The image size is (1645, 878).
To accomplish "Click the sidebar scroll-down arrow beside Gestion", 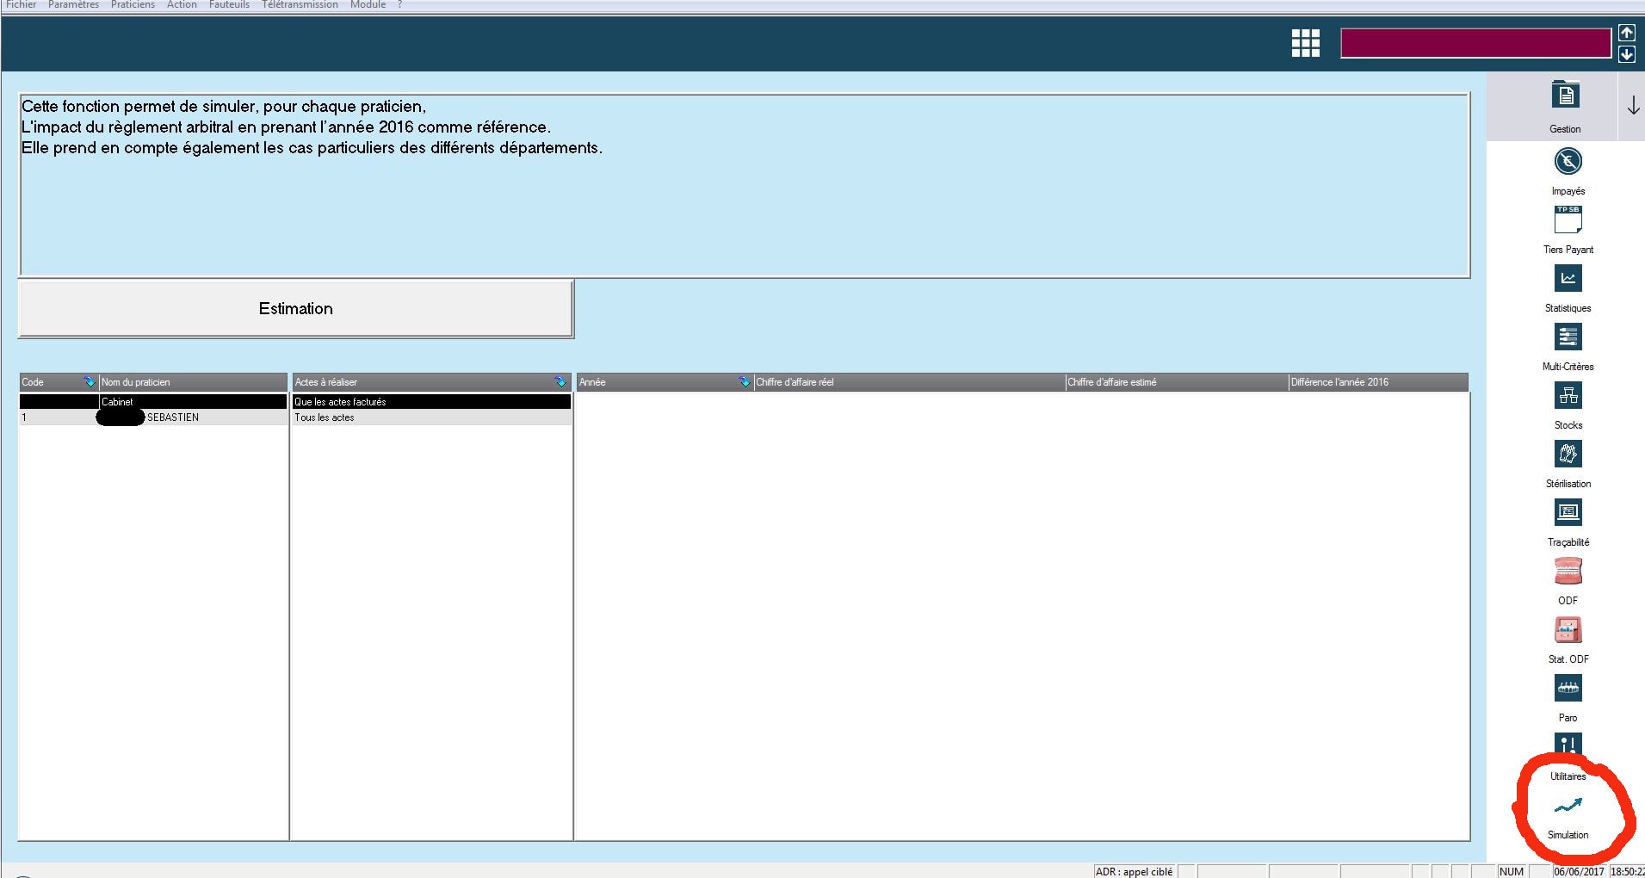I will click(x=1632, y=107).
